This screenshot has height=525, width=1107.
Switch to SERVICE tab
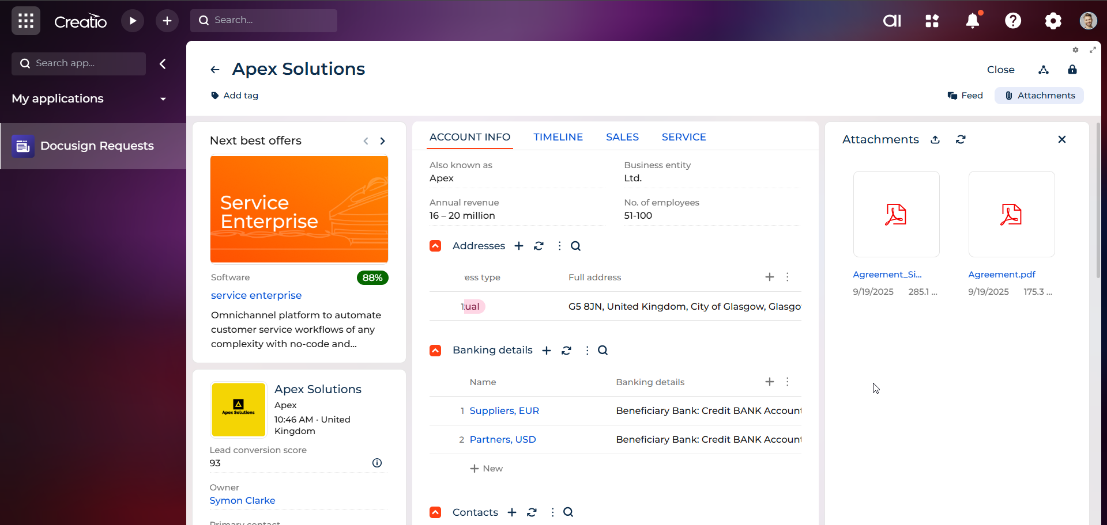[684, 137]
